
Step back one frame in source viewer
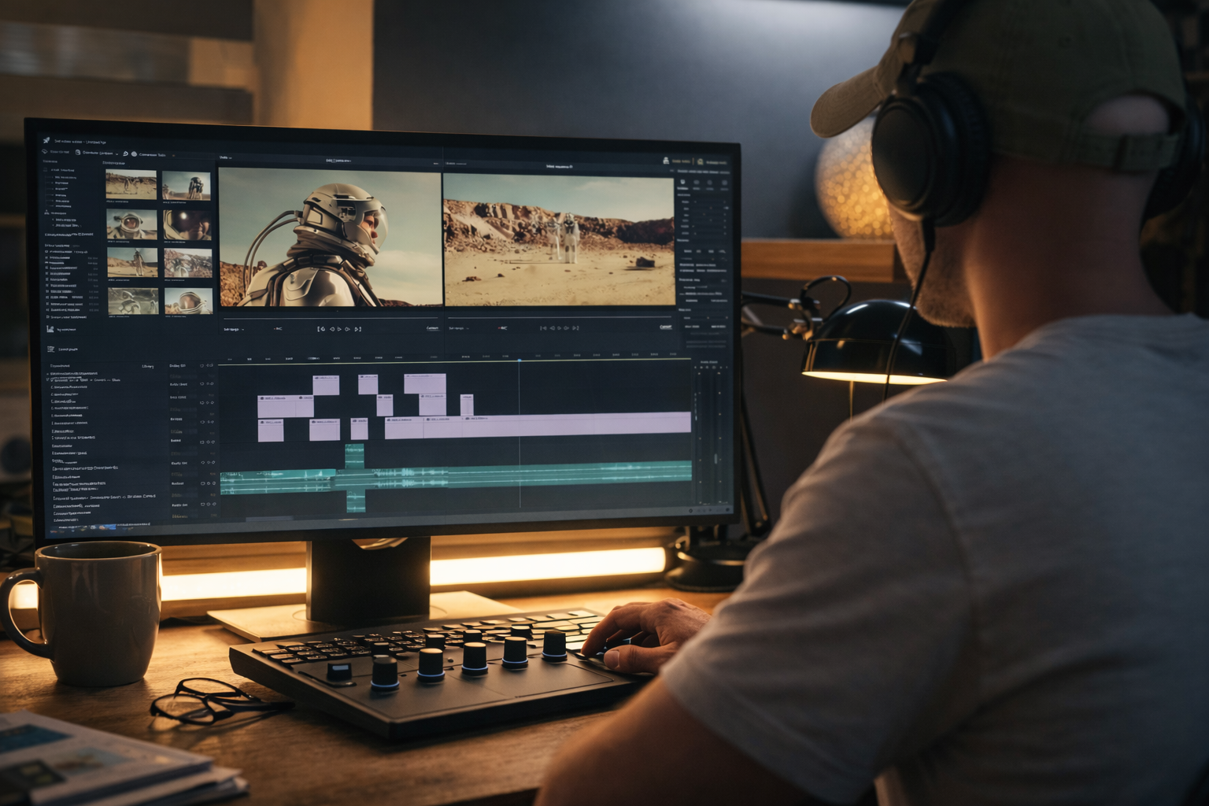coord(332,329)
